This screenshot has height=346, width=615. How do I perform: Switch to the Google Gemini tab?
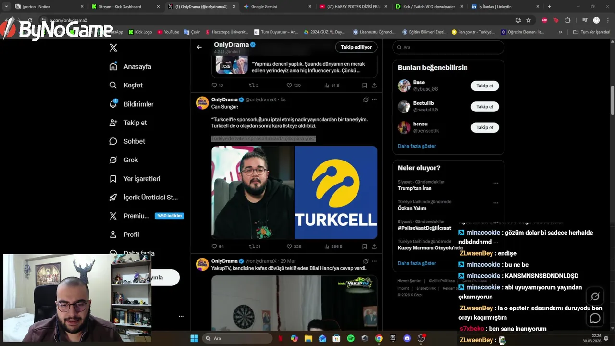pyautogui.click(x=277, y=7)
